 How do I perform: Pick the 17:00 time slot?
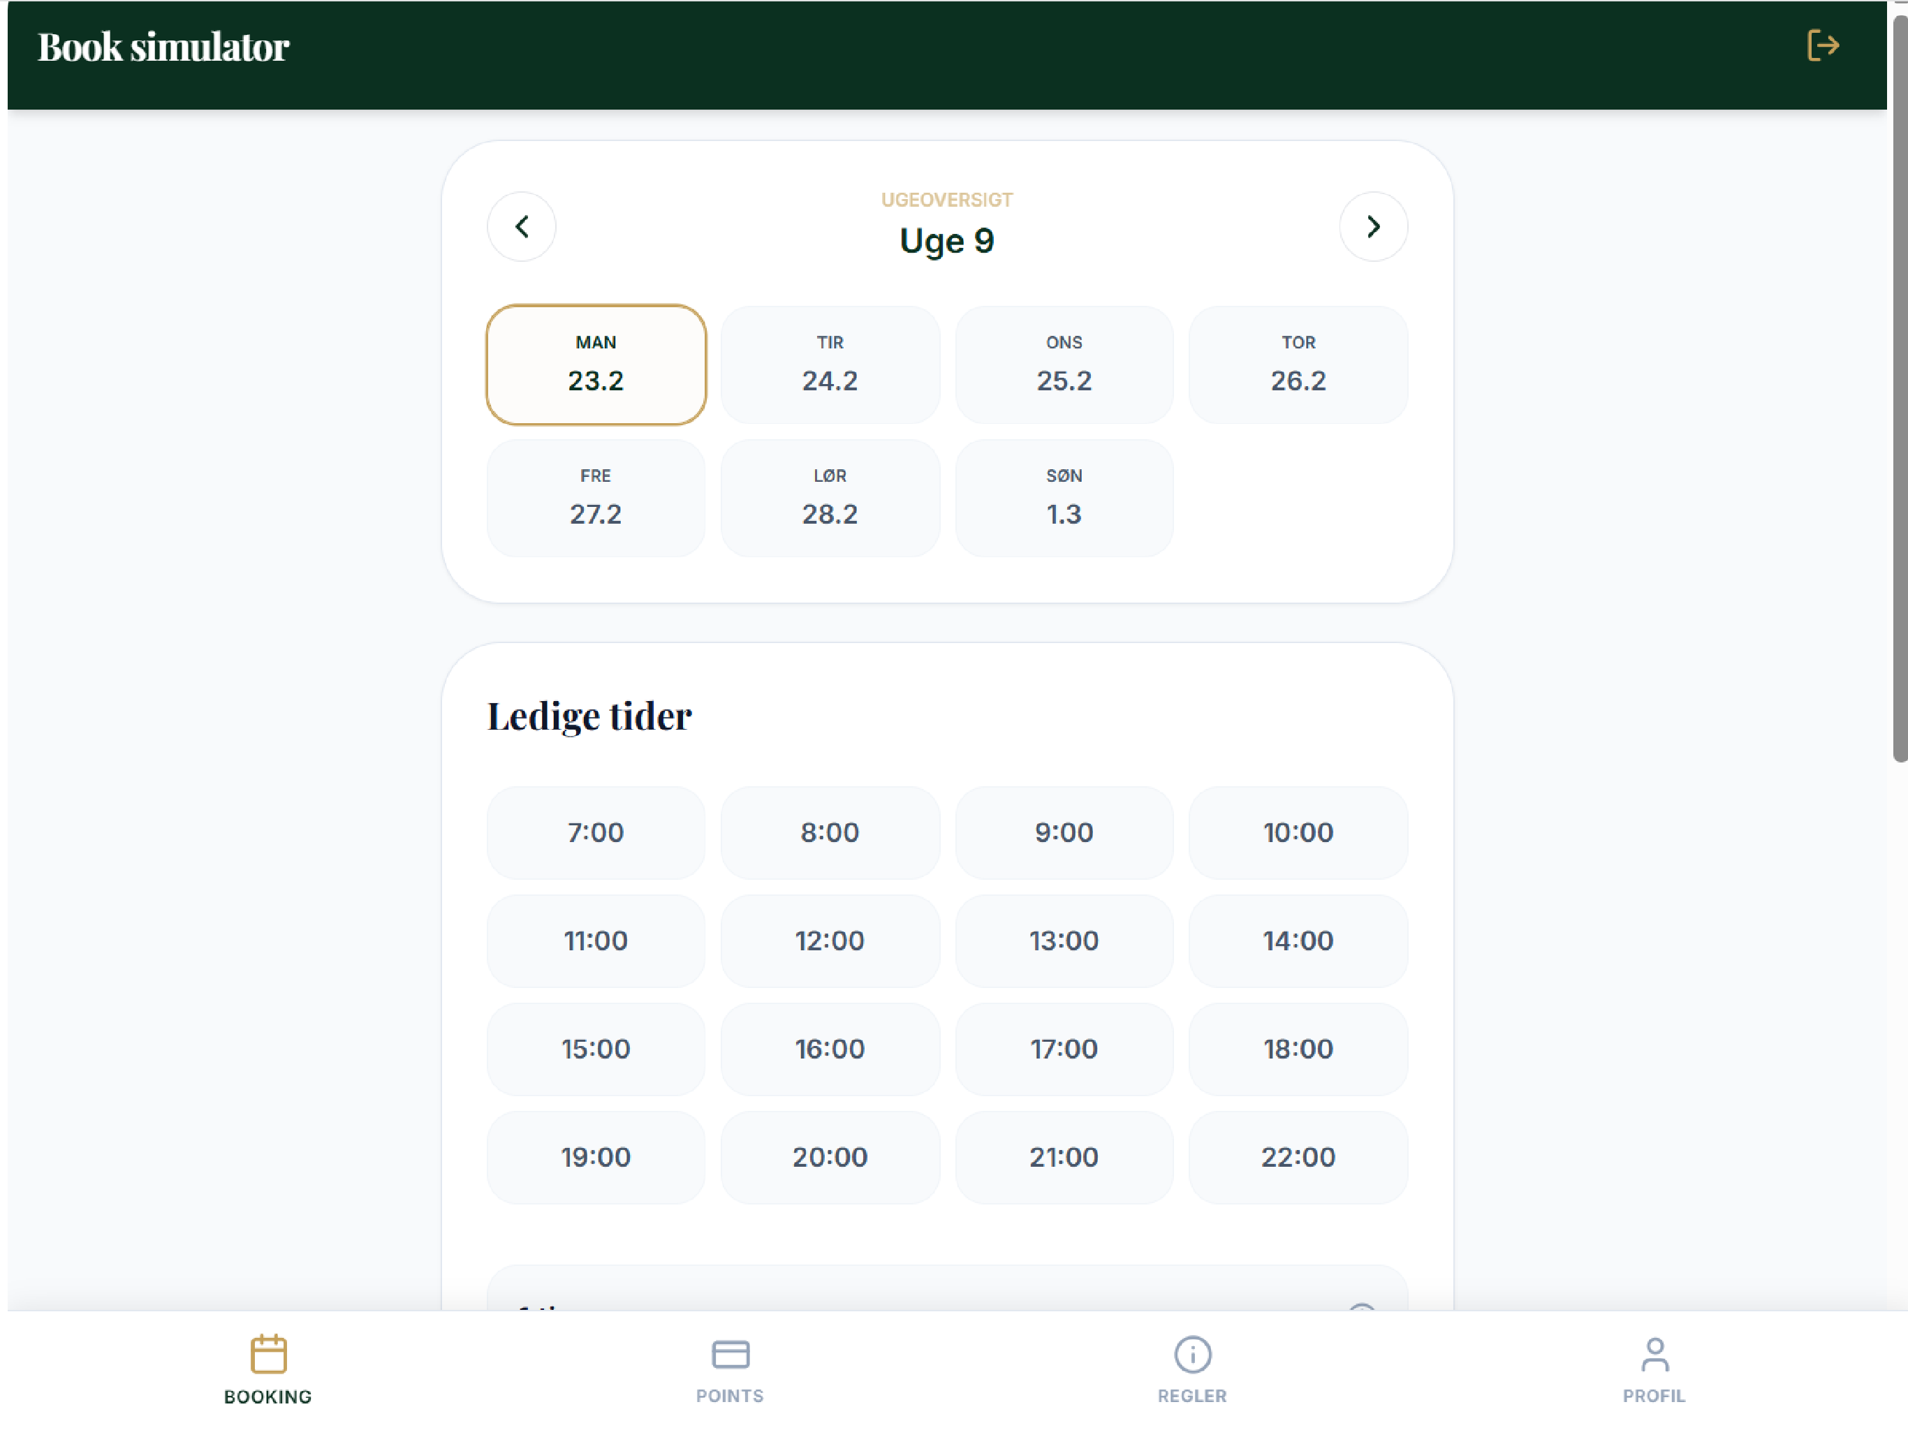tap(1064, 1049)
